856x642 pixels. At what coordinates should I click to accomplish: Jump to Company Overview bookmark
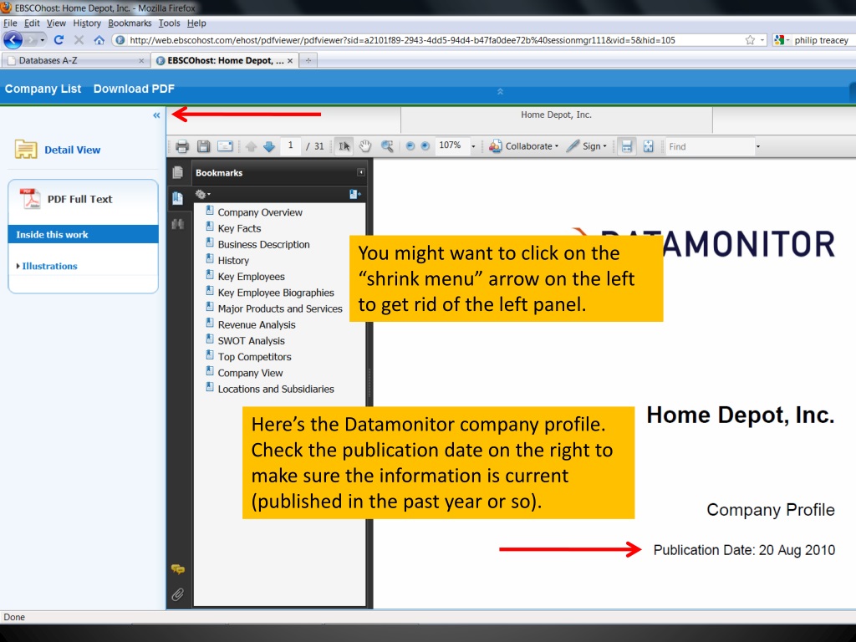tap(260, 212)
